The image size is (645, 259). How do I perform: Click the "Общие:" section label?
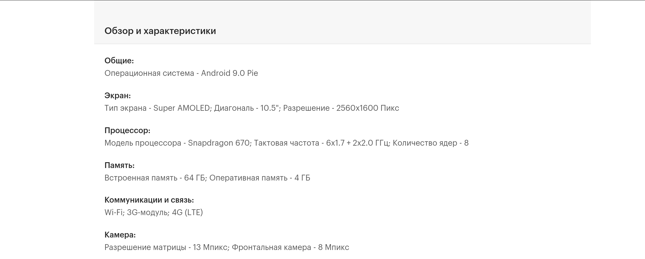click(119, 61)
